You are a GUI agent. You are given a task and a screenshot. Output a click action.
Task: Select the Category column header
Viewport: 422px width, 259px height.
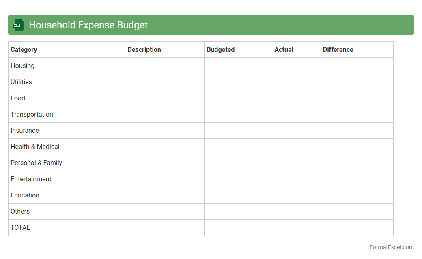click(x=24, y=49)
